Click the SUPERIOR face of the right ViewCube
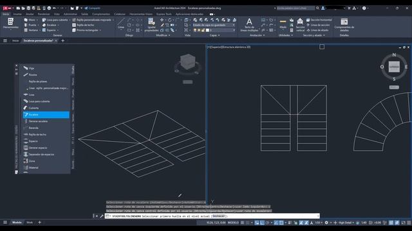Image resolution: width=412 pixels, height=231 pixels. 394,67
